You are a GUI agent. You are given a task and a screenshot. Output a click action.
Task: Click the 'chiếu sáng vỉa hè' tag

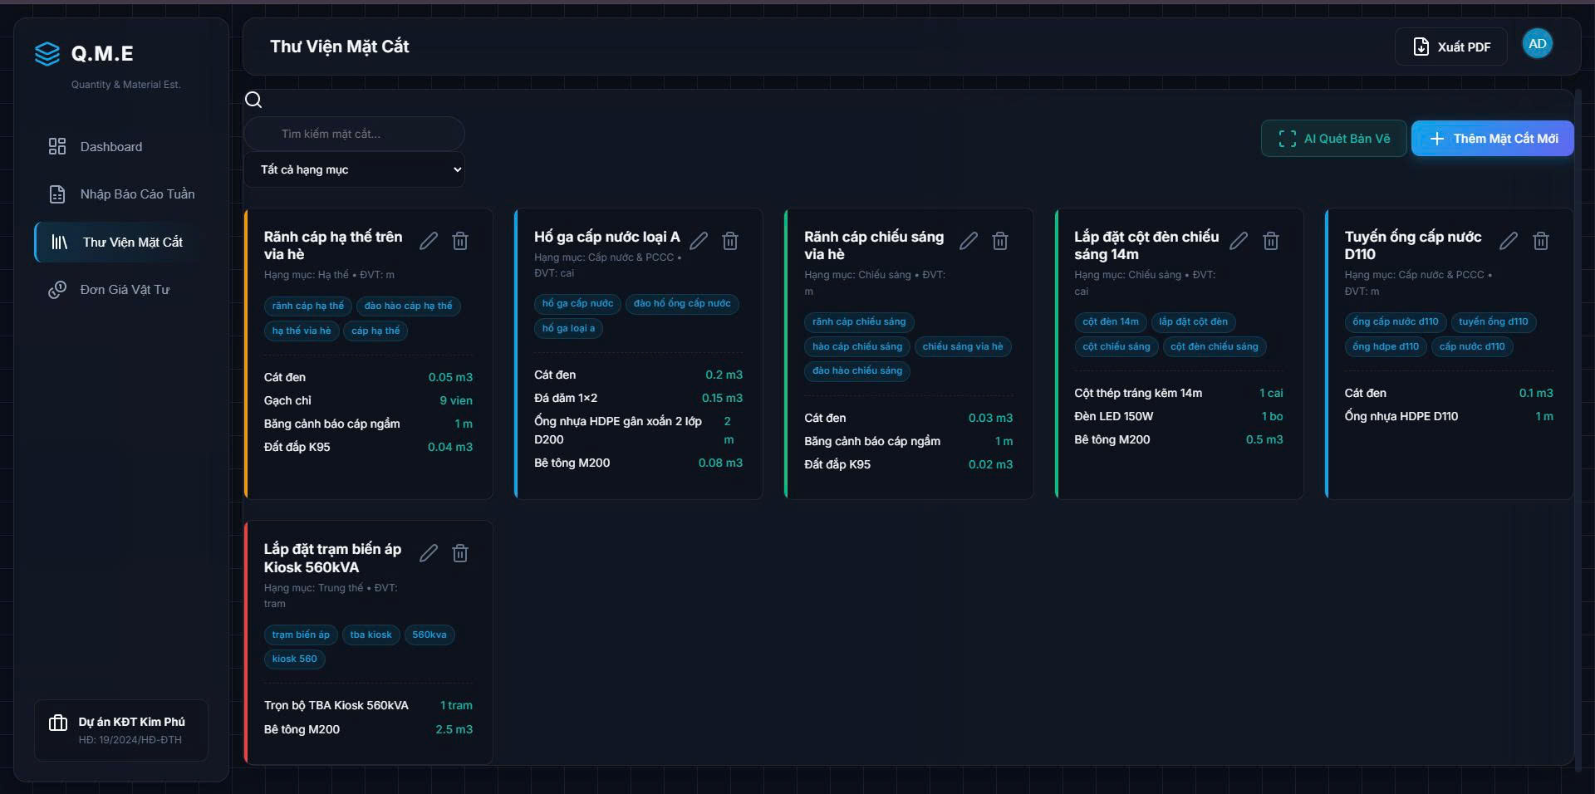coord(963,346)
